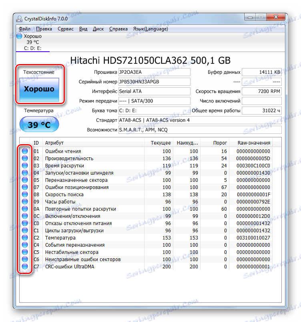Open the Вид menu

click(x=83, y=29)
